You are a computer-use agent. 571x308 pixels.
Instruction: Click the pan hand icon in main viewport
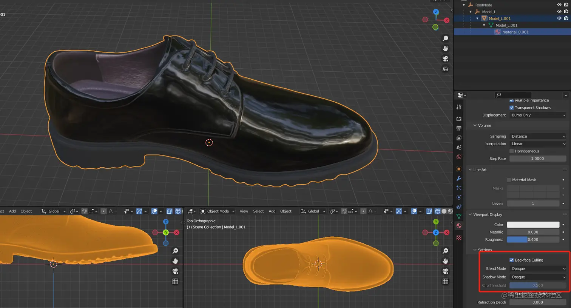(x=446, y=49)
